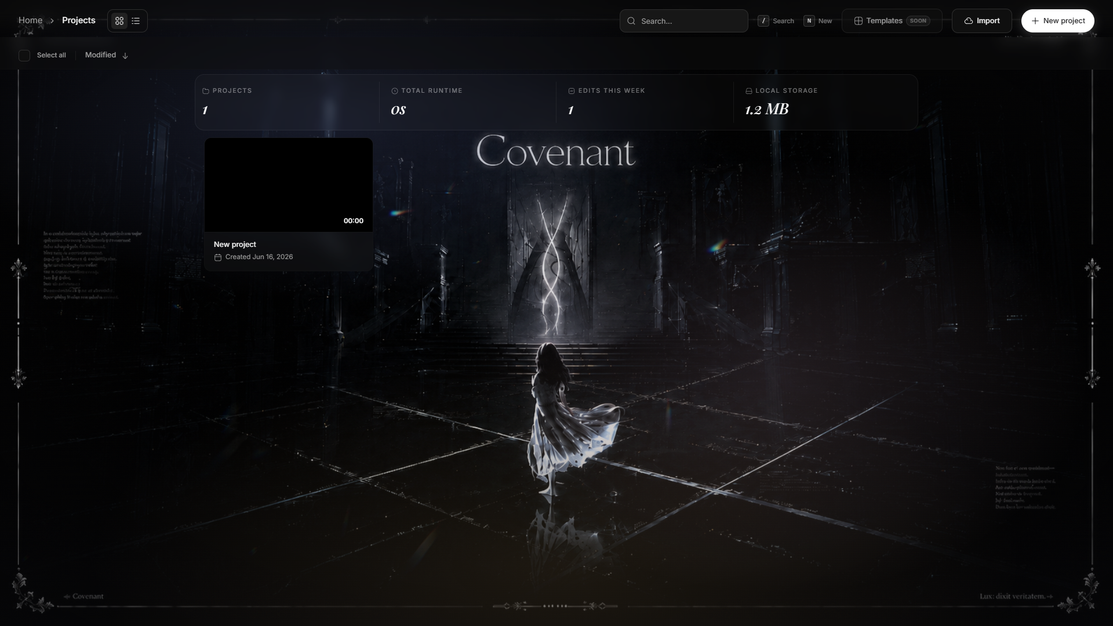The height and width of the screenshot is (626, 1113).
Task: Click the Modified sort direction arrow
Action: pos(125,56)
